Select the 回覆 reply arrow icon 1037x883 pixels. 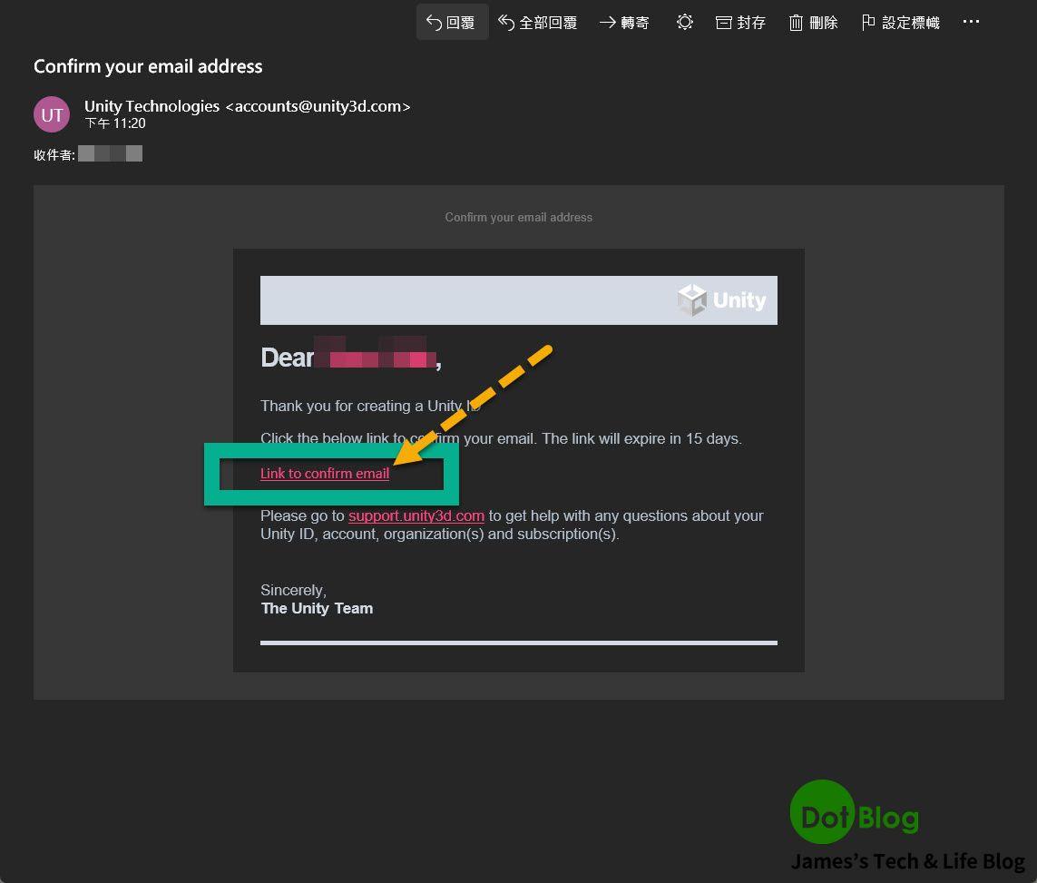(x=435, y=22)
